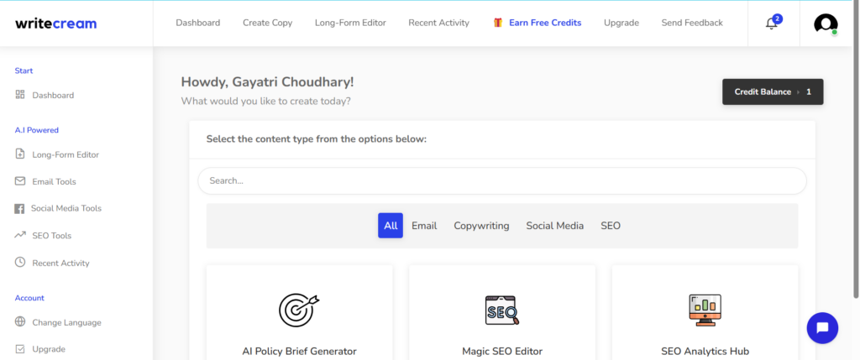Viewport: 860px width, 360px height.
Task: Click the Credit Balance button
Action: (773, 91)
